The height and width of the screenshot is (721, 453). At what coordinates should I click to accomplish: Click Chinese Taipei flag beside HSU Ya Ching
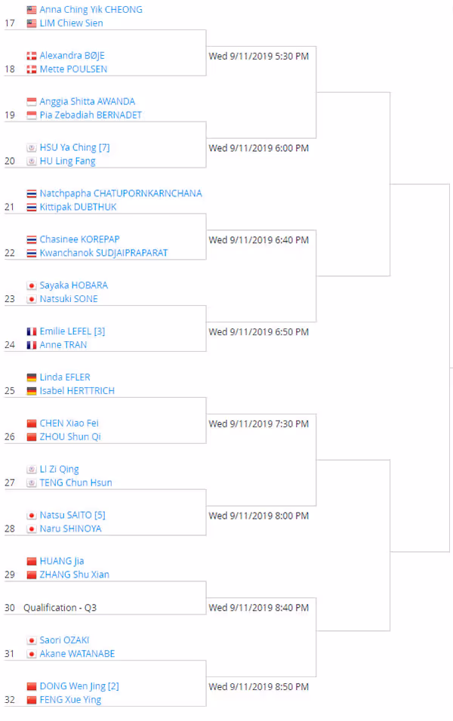(31, 148)
